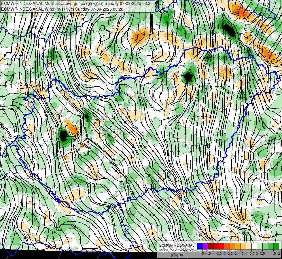Select the dark red swatch between -4.5 and -4
This screenshot has height=259, width=282.
[x=211, y=246]
